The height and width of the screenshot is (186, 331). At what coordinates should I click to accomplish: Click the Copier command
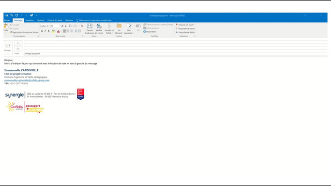point(14,28)
